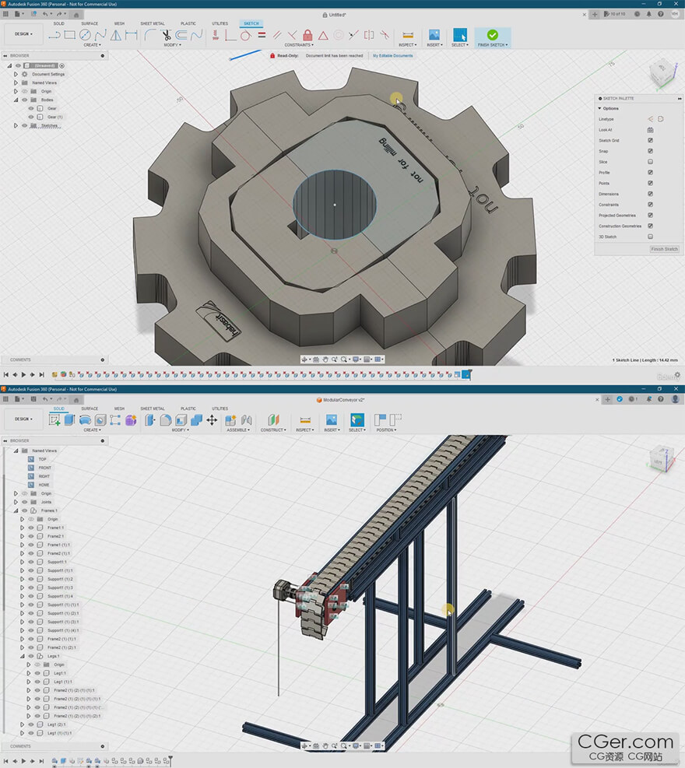Viewport: 685px width, 768px height.
Task: Enable the Slice checkbox
Action: (650, 162)
